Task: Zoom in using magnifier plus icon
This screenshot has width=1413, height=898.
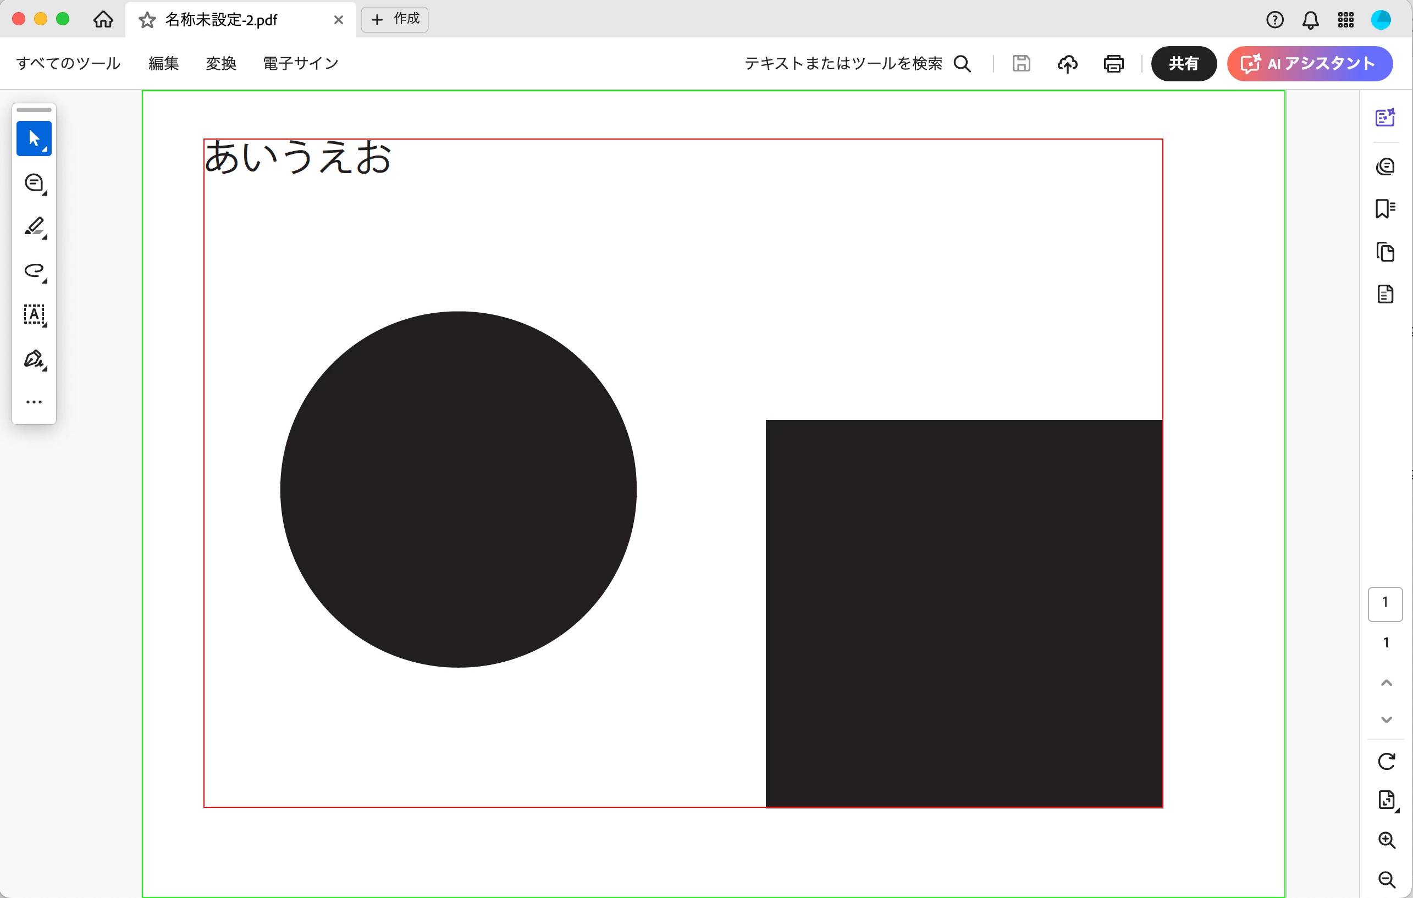Action: [1386, 840]
